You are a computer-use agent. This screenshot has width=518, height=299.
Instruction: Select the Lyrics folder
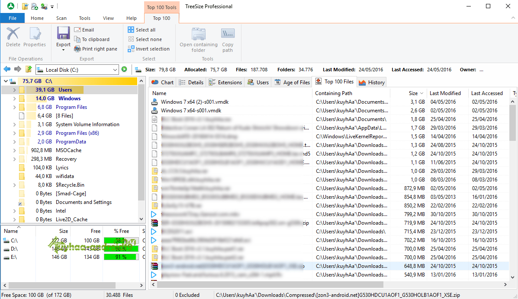[x=62, y=168]
